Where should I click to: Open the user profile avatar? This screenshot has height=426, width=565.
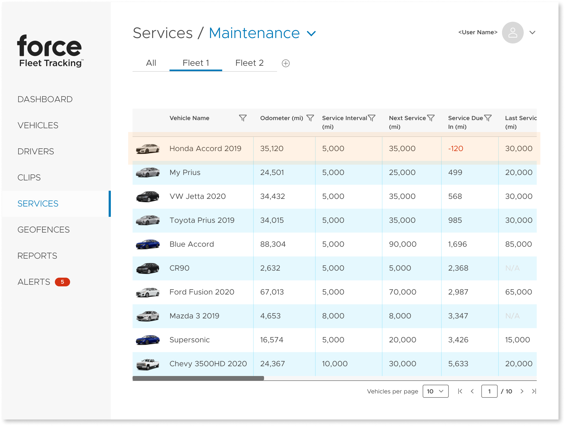[x=513, y=33]
